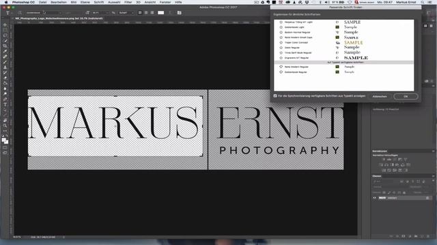Click the add layer mask icon
Screen dimensions: 437x245
click(404, 236)
